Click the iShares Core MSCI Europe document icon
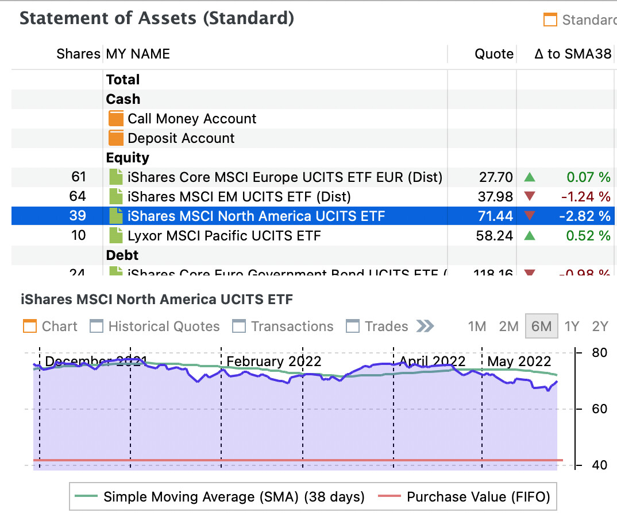Screen dimensions: 617x513 115,177
